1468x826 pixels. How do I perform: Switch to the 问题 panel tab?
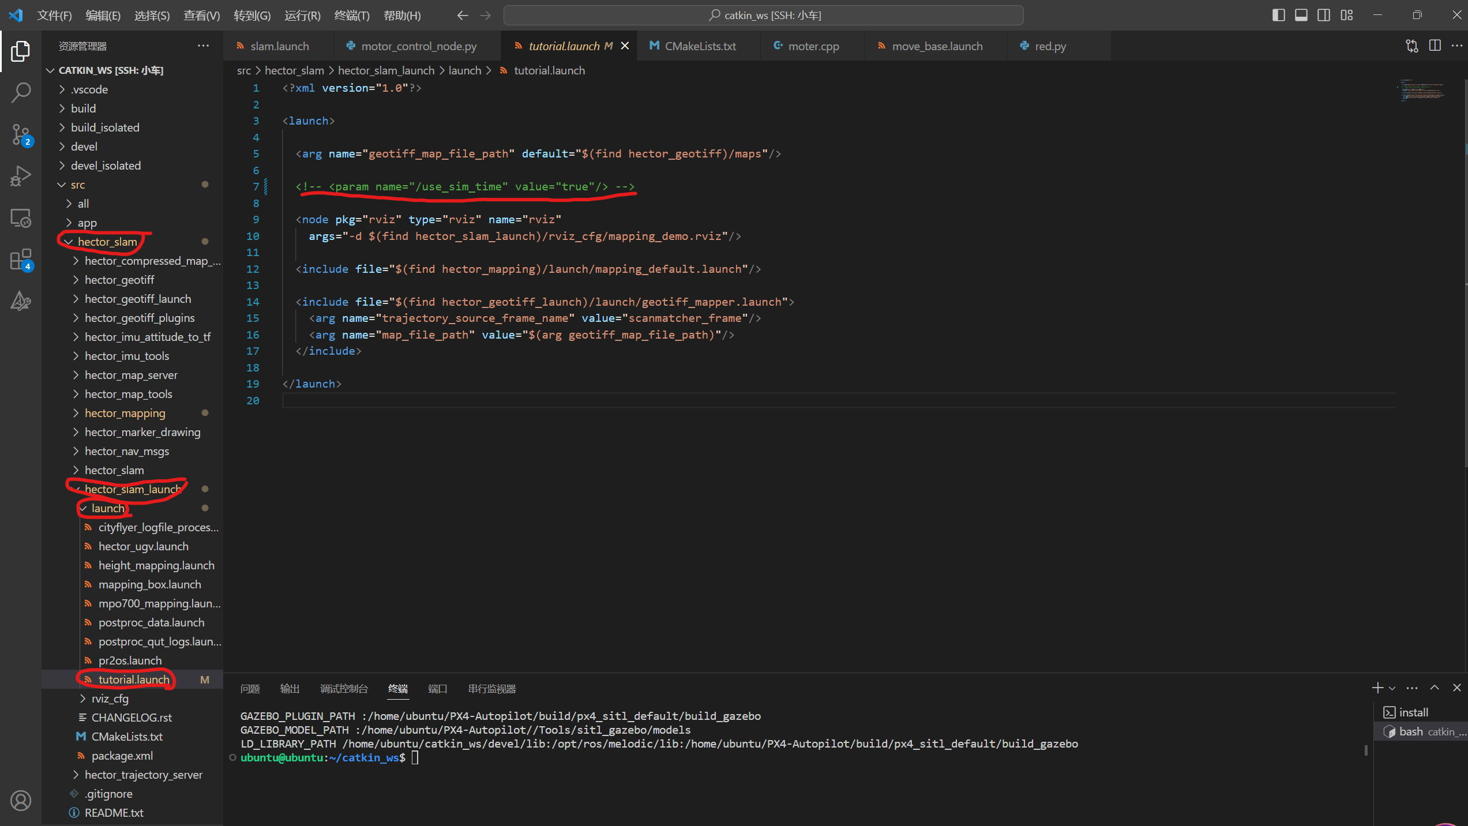250,689
